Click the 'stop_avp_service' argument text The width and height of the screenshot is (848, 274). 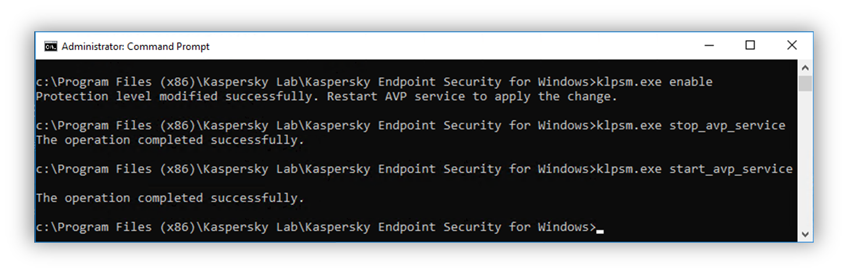(x=727, y=125)
